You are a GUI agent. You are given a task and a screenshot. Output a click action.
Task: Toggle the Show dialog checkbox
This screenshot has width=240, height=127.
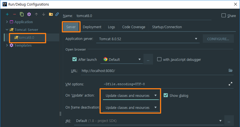click(166, 95)
